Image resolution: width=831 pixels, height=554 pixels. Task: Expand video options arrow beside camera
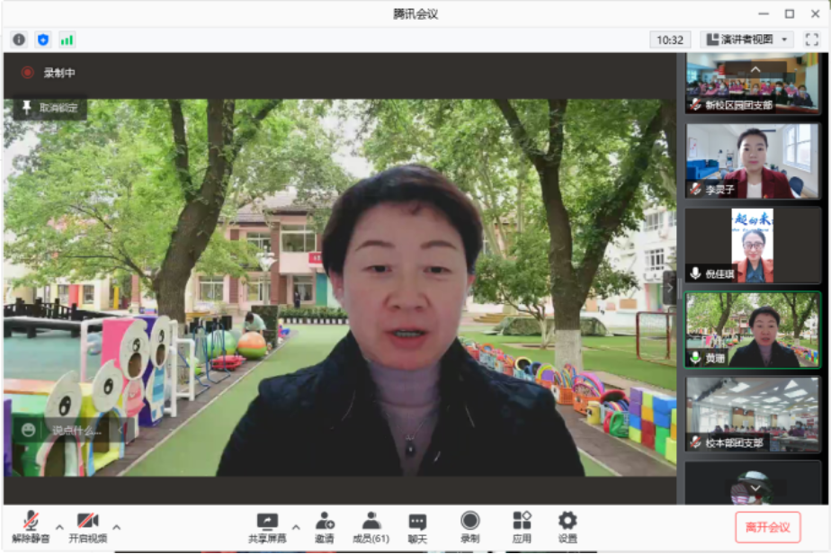click(116, 527)
